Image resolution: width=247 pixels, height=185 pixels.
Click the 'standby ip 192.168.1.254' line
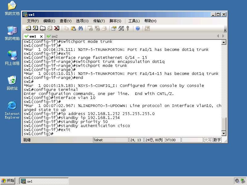(x=72, y=118)
